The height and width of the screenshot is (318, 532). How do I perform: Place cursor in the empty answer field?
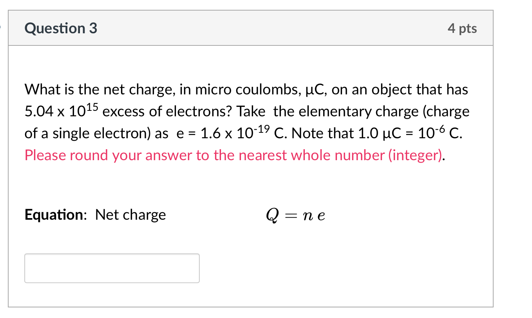112,268
